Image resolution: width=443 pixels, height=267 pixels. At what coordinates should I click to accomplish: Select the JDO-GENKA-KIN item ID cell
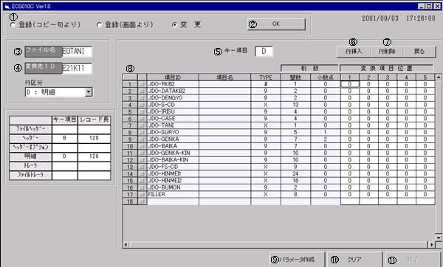click(173, 153)
